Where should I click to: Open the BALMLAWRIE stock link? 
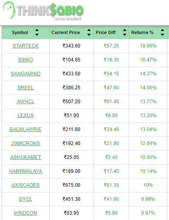click(25, 129)
